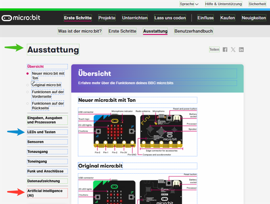Switch to Erste Schritte sub-tab

(x=122, y=31)
